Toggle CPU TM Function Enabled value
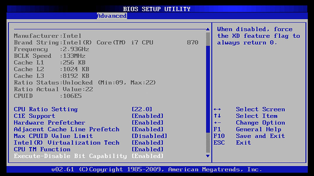Screen dimensions: 314x176 tap(148, 149)
